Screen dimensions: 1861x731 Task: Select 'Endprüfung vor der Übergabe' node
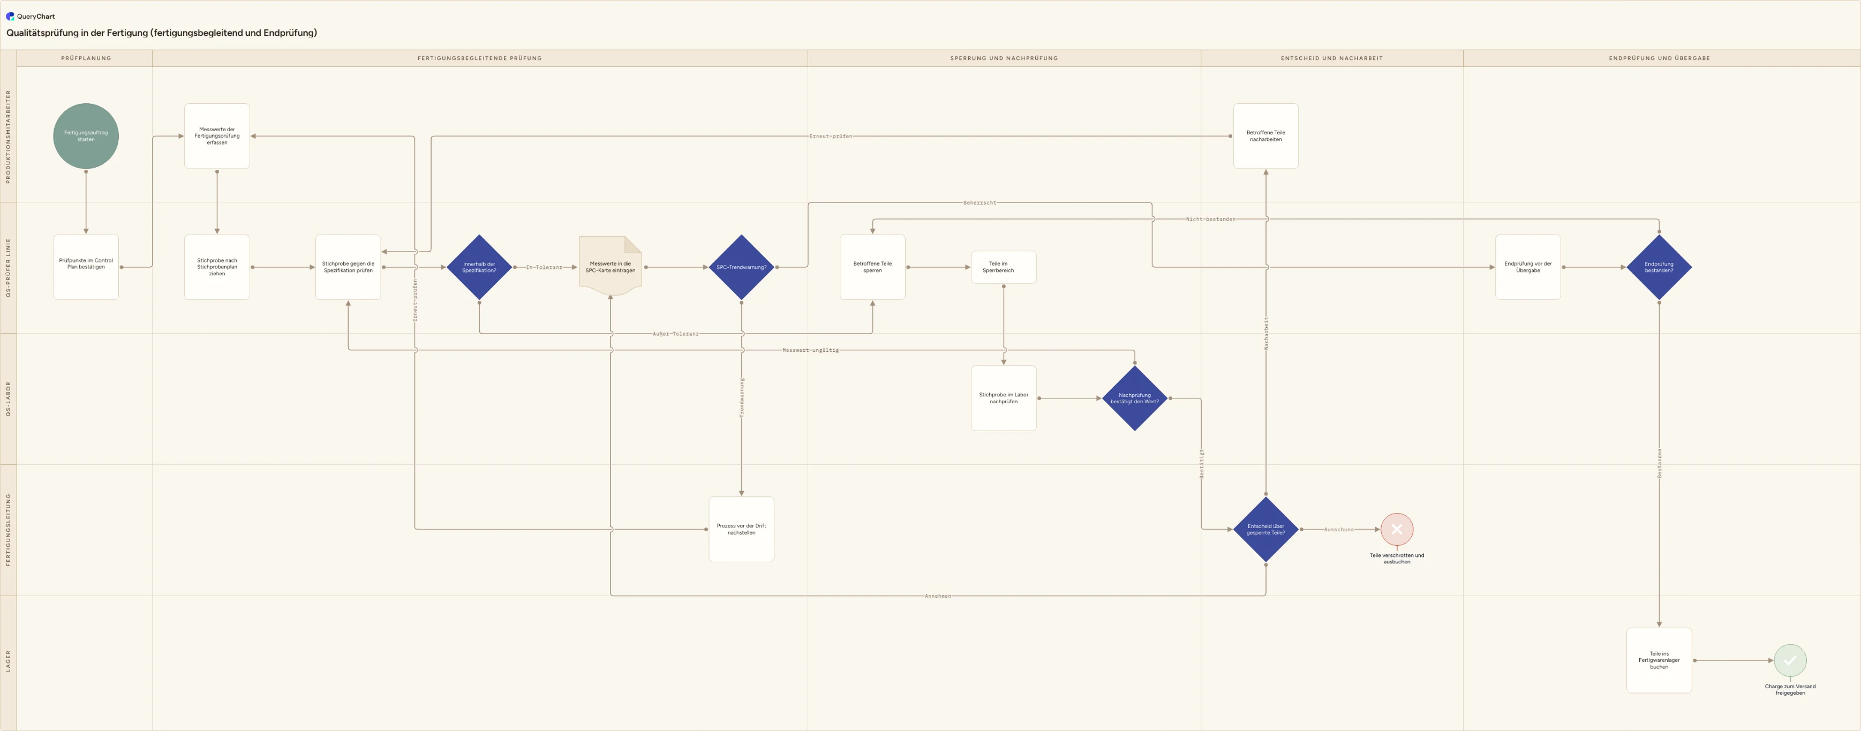point(1528,267)
